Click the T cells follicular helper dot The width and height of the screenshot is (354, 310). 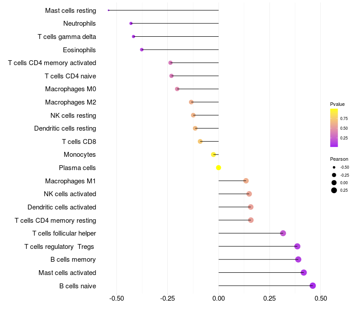[283, 233]
